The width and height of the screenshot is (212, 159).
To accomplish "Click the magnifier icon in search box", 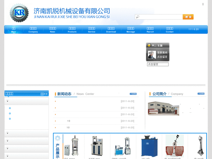I will coord(138,17).
